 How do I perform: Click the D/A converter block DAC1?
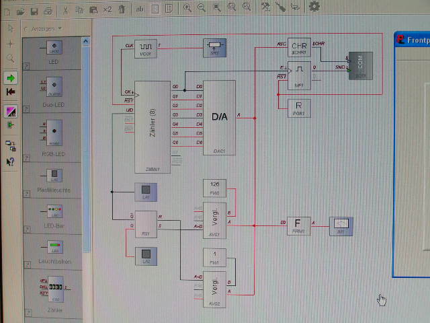(219, 118)
